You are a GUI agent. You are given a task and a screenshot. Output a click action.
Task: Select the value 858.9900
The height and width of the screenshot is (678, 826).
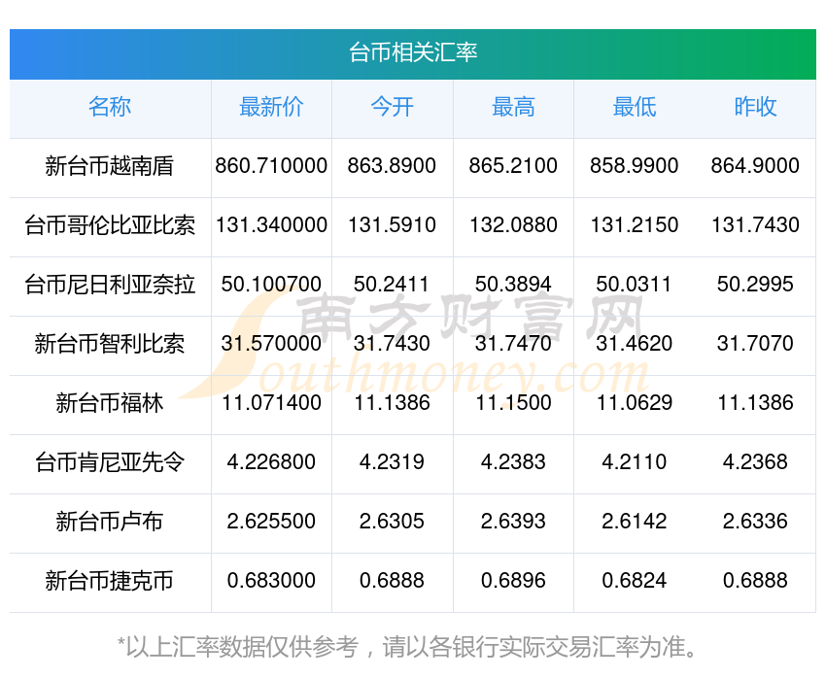click(635, 166)
